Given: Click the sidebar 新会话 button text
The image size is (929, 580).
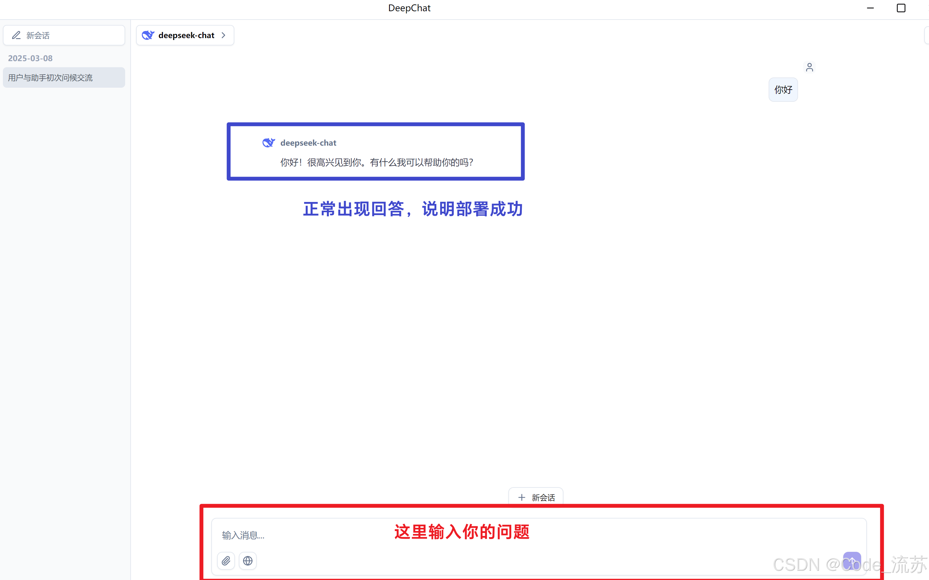Looking at the screenshot, I should [38, 36].
